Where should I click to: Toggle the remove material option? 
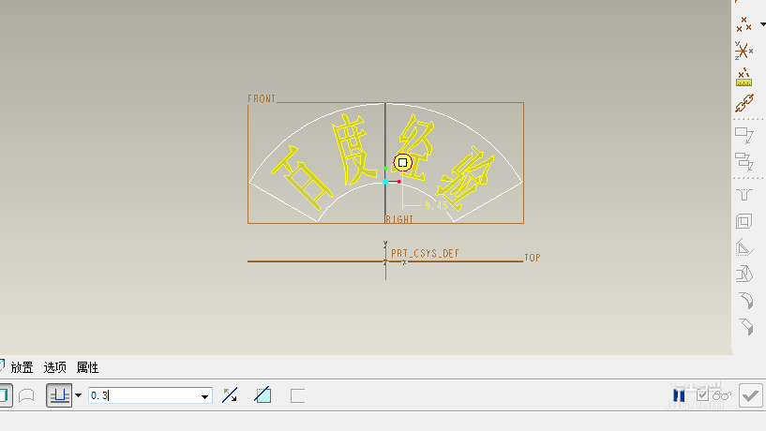point(263,394)
